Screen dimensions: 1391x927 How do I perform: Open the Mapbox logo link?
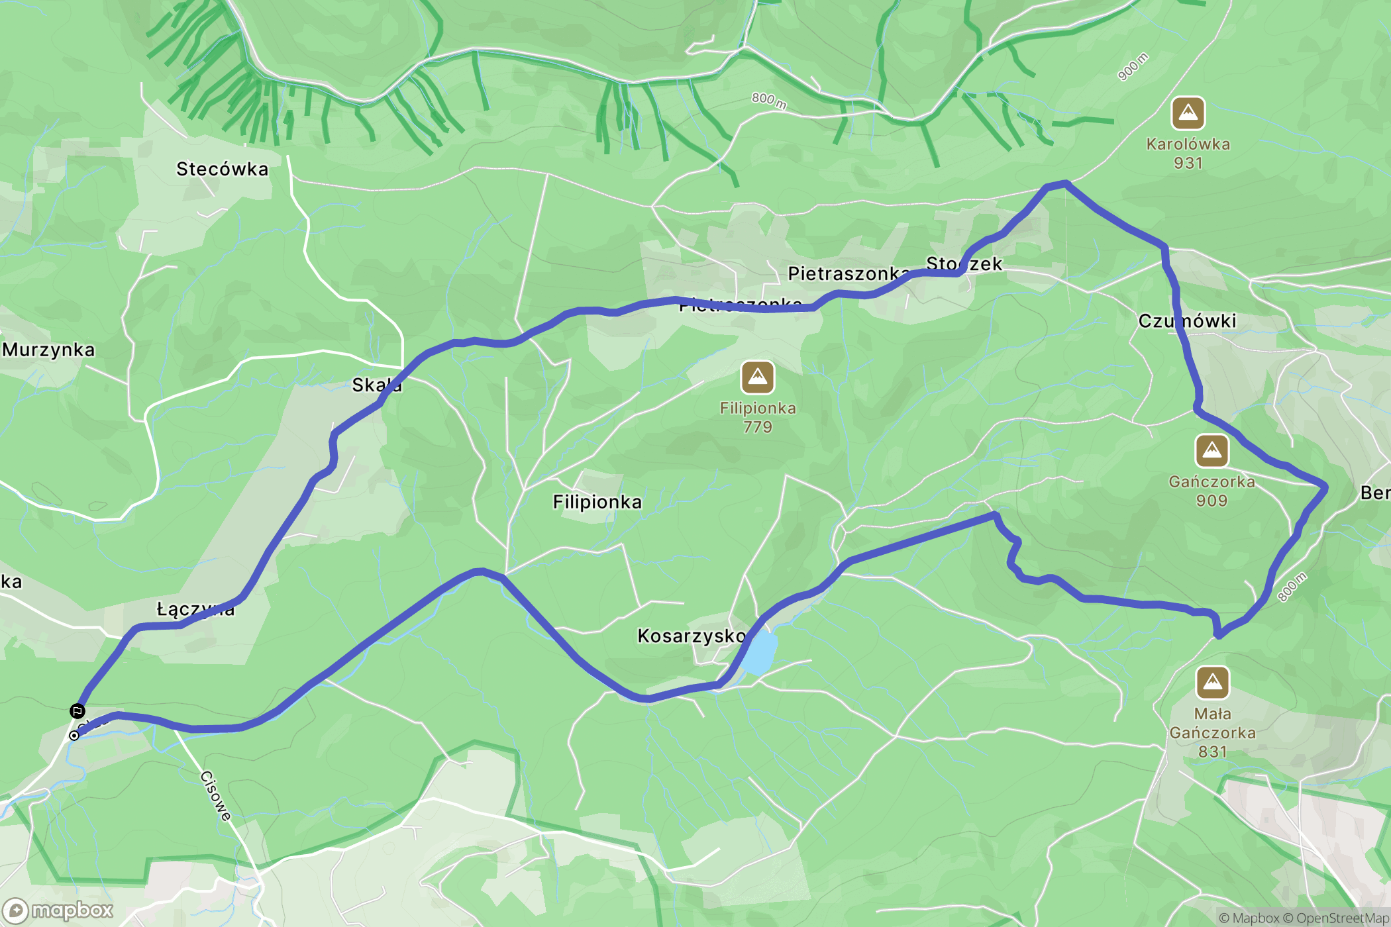(x=58, y=911)
